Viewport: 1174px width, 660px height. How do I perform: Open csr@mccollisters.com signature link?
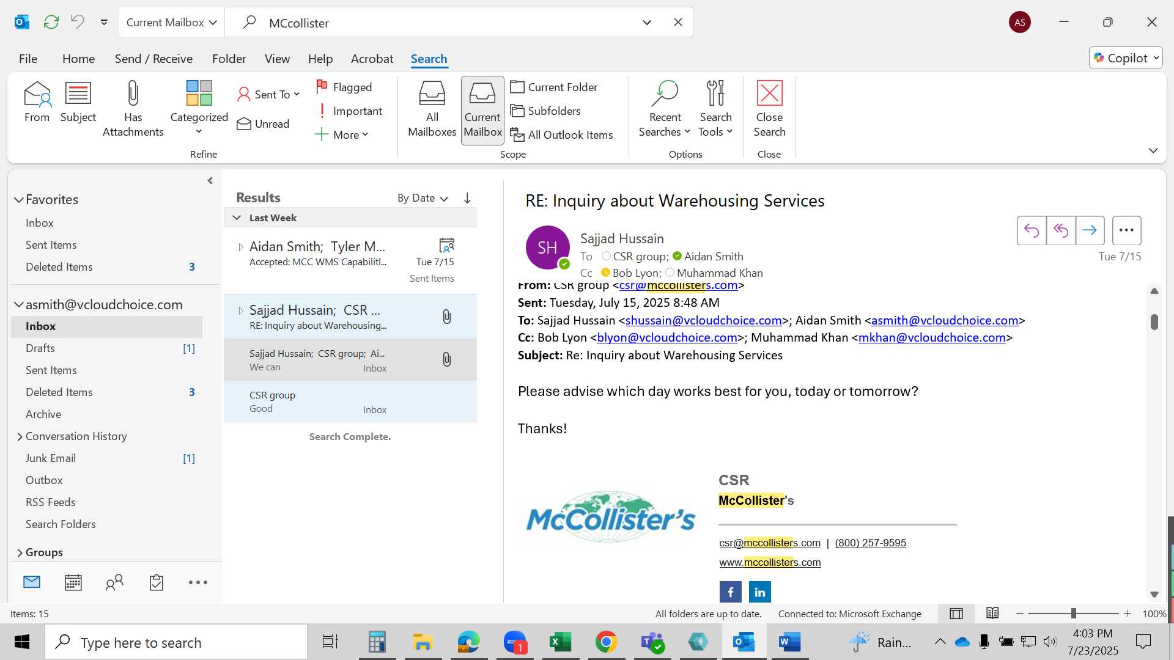click(x=770, y=543)
